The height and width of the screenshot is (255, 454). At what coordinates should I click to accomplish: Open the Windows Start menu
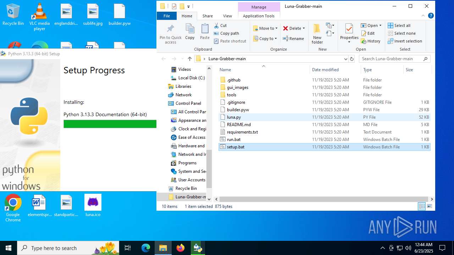9,248
